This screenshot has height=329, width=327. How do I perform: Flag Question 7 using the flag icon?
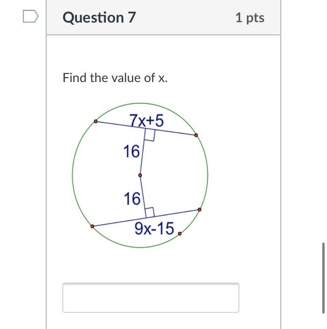click(x=30, y=17)
